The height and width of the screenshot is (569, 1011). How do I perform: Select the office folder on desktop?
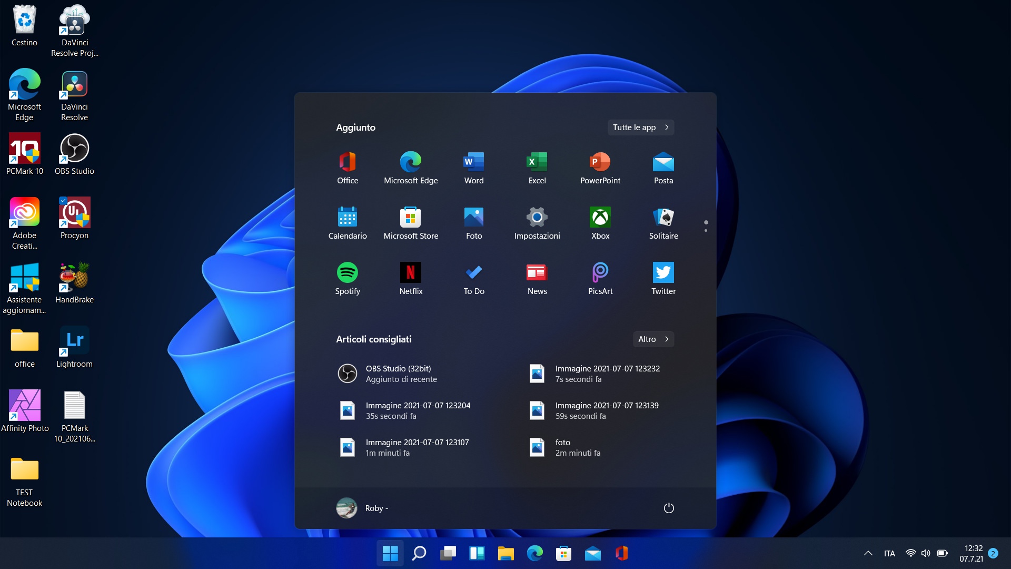[24, 347]
